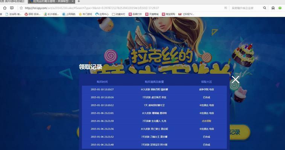The width and height of the screenshot is (285, 150).
Task: Click the 7天英雄 生化魔人 扎克 item
Action: 154,121
